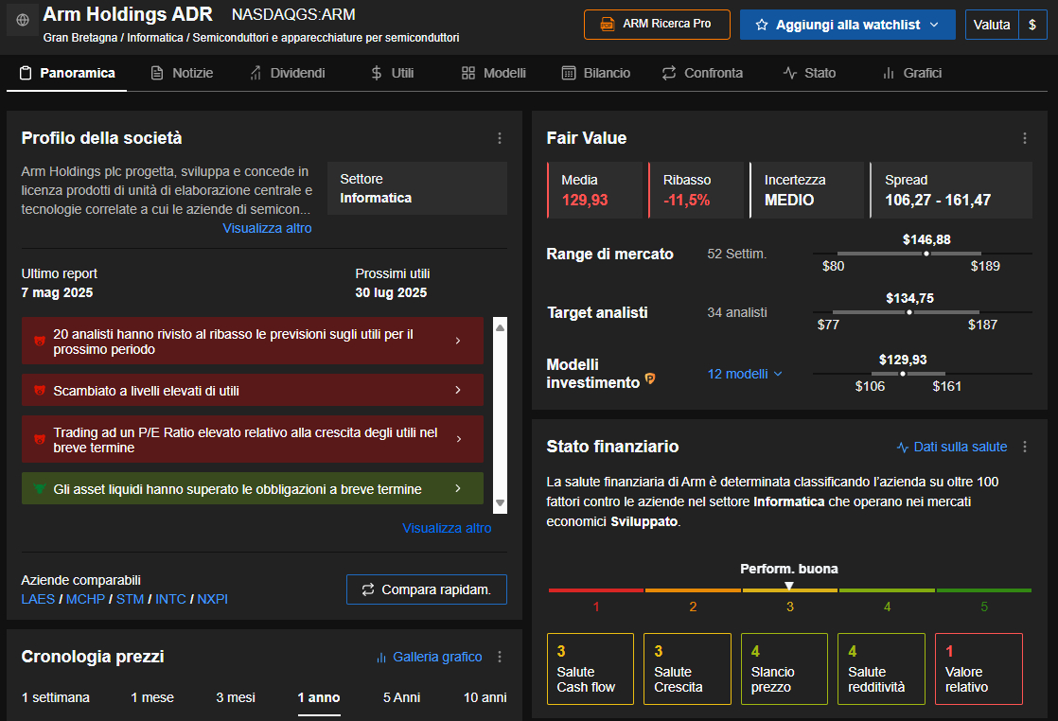Open comparable company STM
The width and height of the screenshot is (1058, 721).
pyautogui.click(x=131, y=600)
